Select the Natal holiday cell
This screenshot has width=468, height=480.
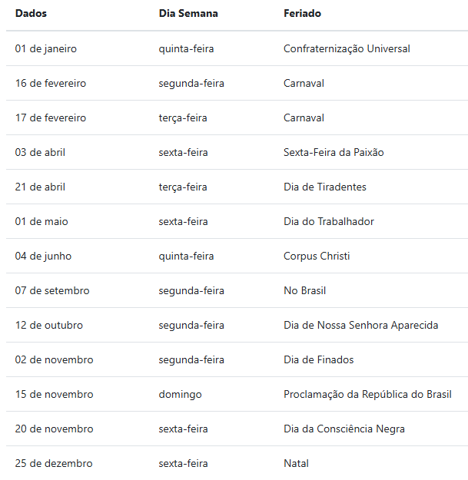point(297,463)
